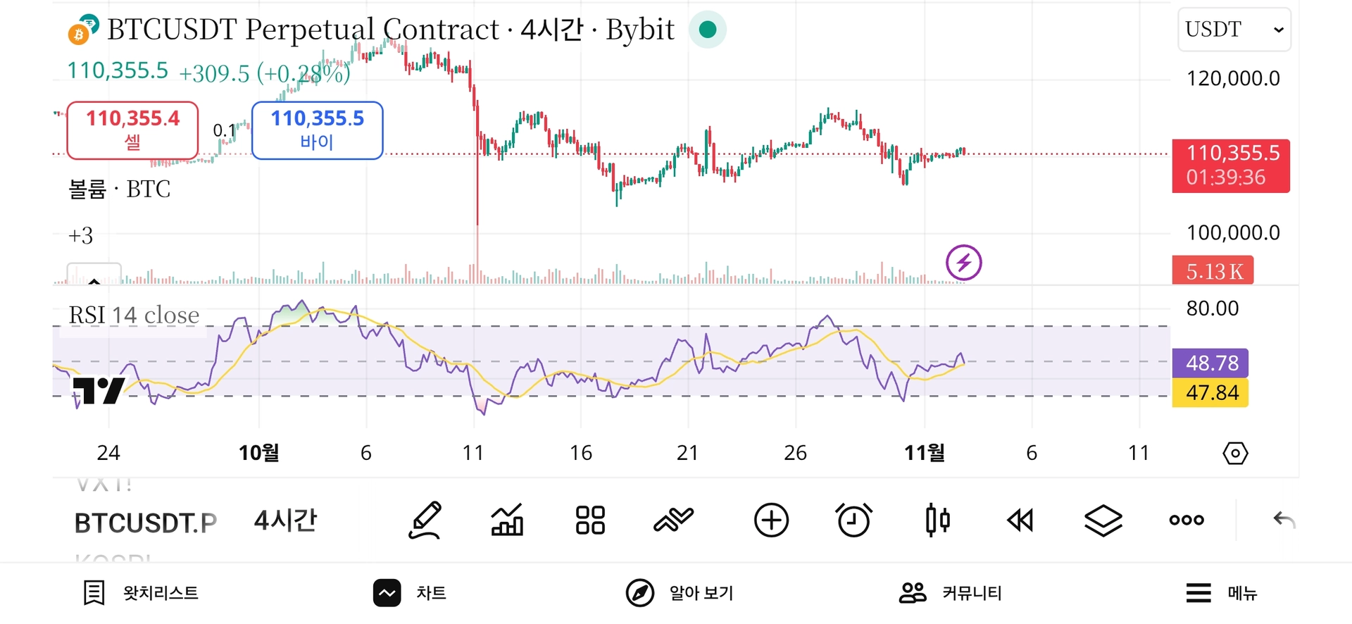Image resolution: width=1352 pixels, height=624 pixels.
Task: Open the USDT currency dropdown
Action: coord(1234,30)
